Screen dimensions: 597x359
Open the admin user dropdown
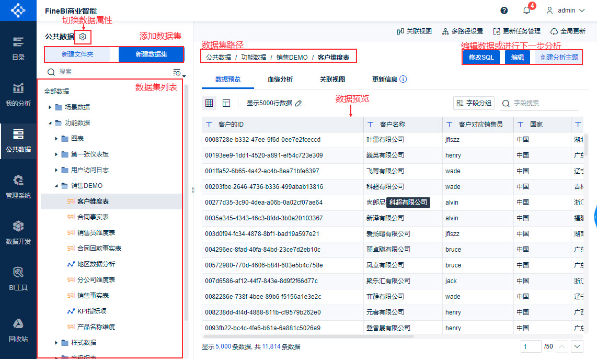coord(566,10)
